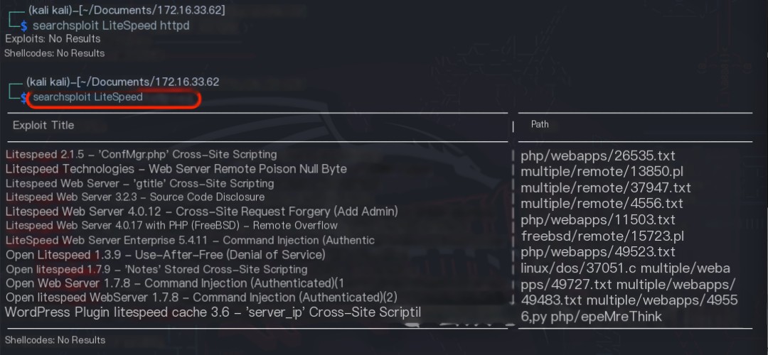Select Open Litespeed 1.3.9 Use-After-Free entry
This screenshot has width=768, height=355.
click(166, 255)
